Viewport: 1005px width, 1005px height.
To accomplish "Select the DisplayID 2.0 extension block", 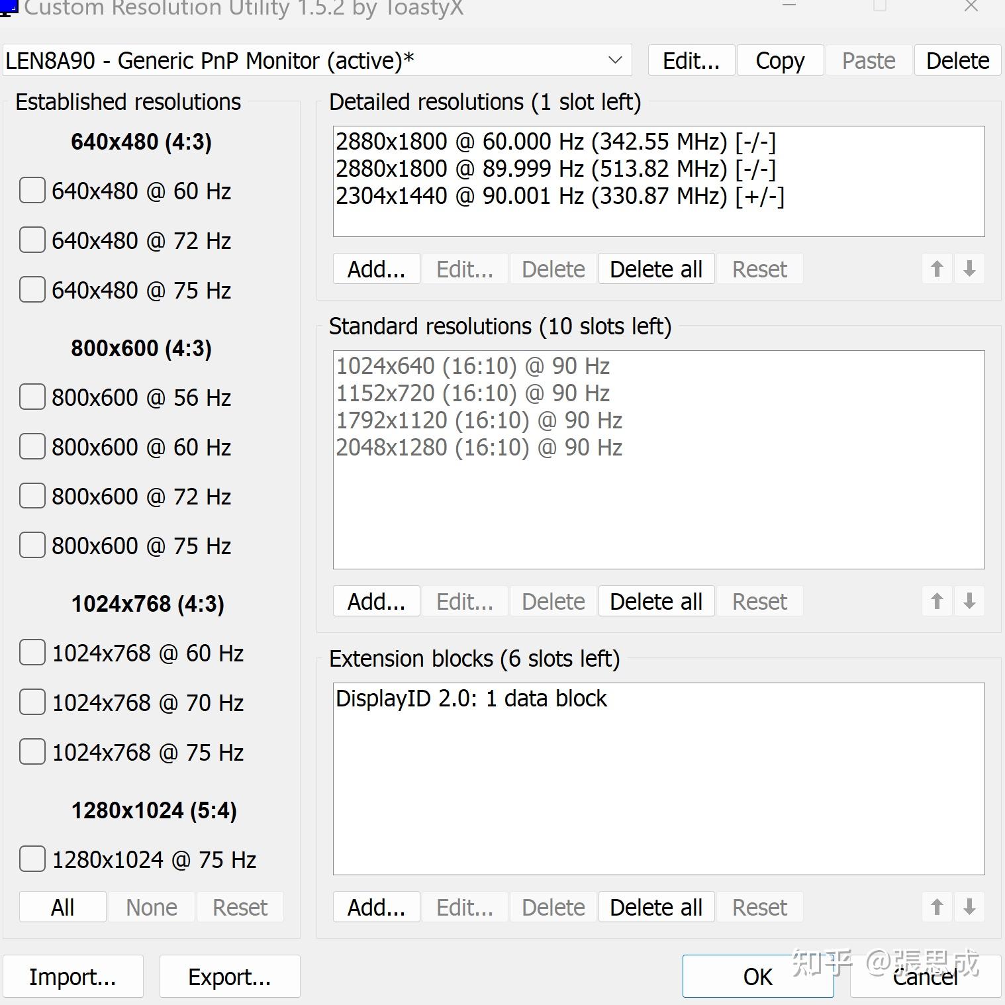I will [471, 699].
